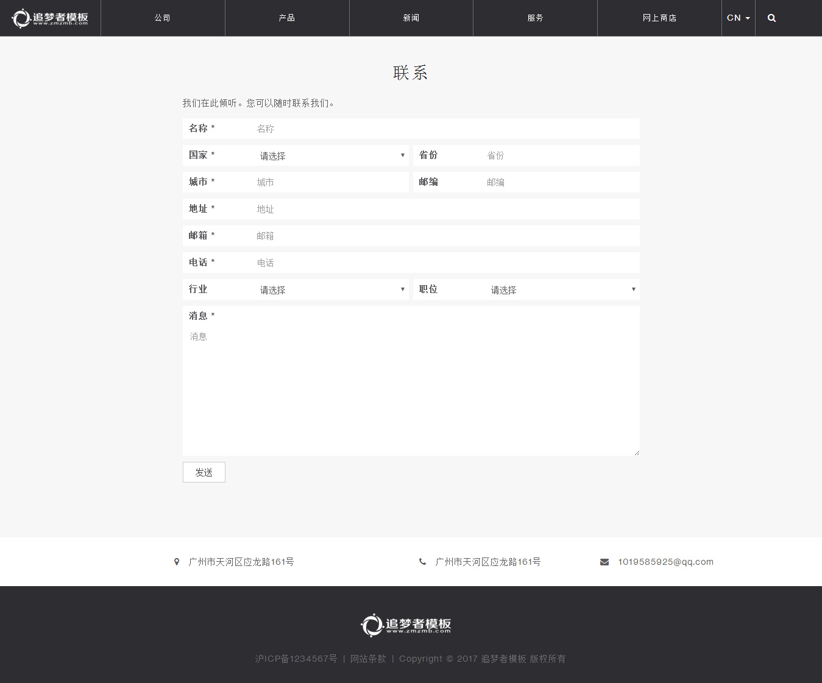Focus the 名称 name input field
The width and height of the screenshot is (822, 683).
tap(445, 129)
